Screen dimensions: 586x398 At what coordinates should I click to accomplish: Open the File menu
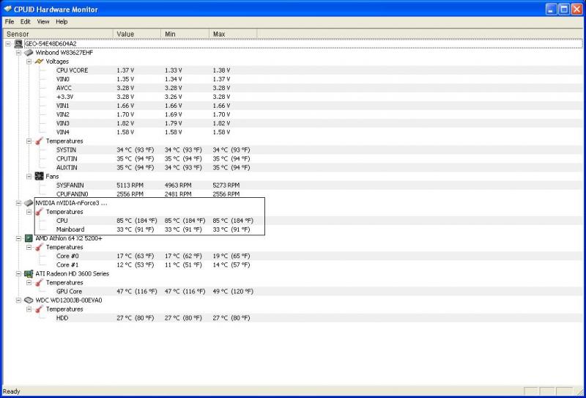(x=10, y=22)
